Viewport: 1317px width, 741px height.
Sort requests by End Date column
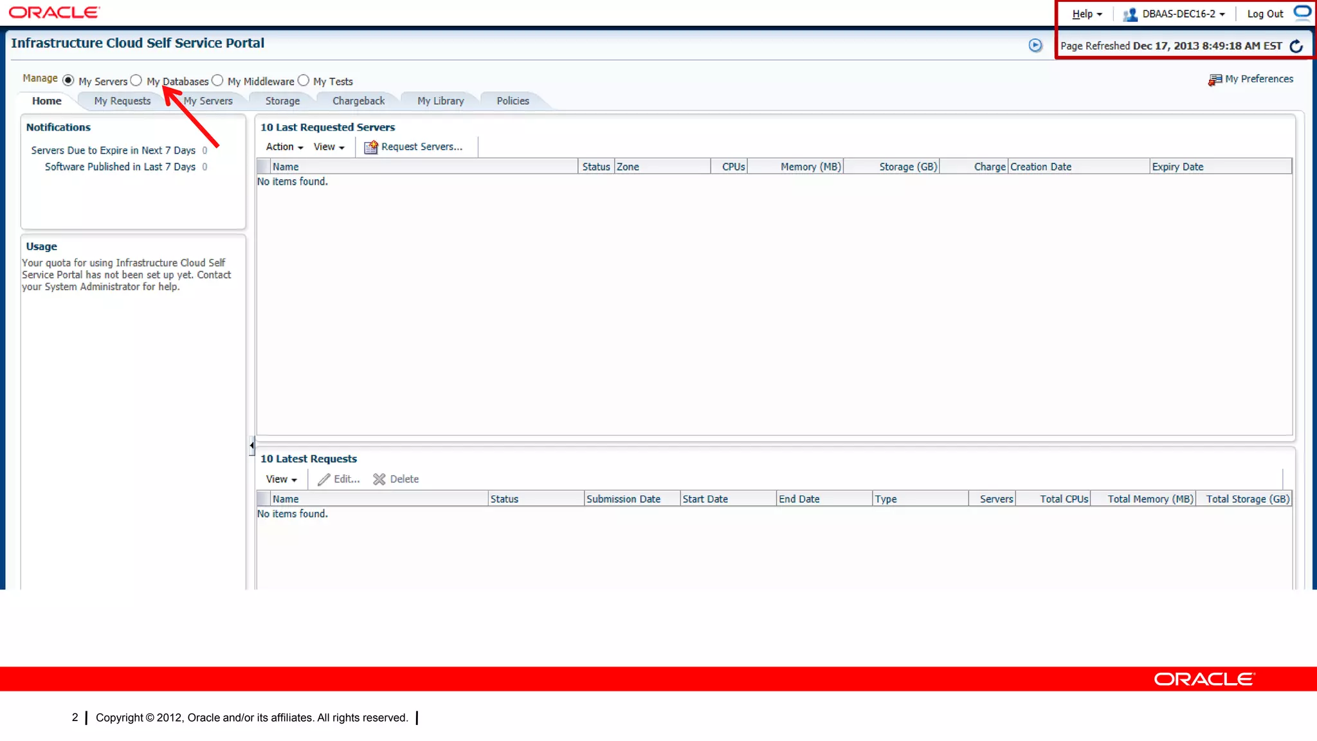[x=824, y=499]
